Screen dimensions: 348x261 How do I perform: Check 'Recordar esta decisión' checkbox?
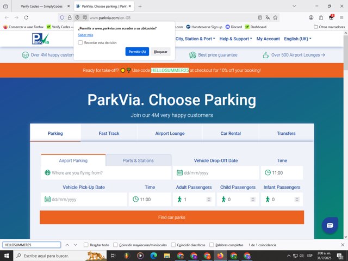pyautogui.click(x=80, y=42)
